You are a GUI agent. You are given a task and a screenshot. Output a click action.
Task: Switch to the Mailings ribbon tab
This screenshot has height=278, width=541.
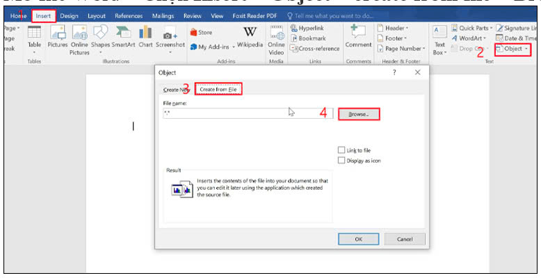163,16
